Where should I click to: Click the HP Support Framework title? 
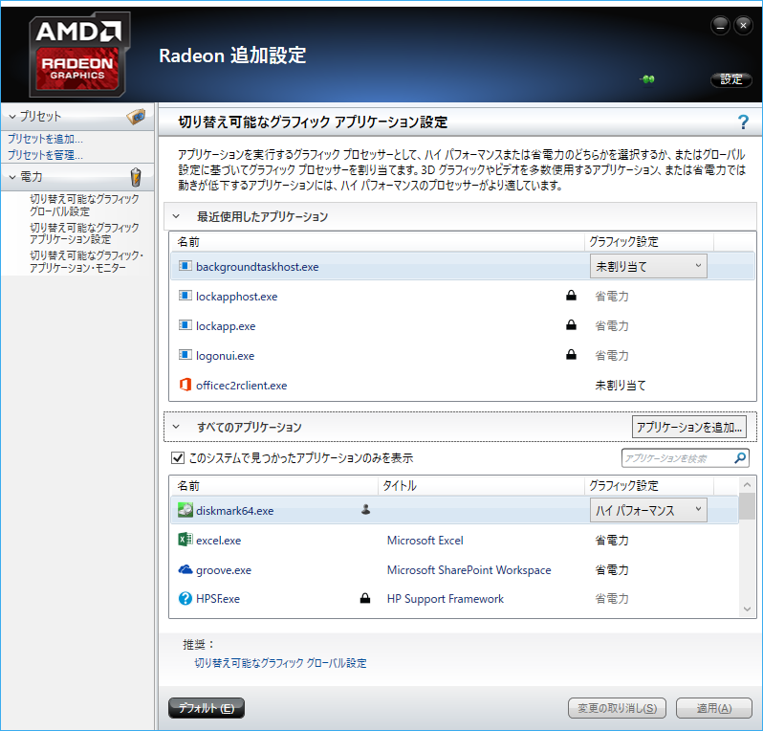click(x=446, y=599)
